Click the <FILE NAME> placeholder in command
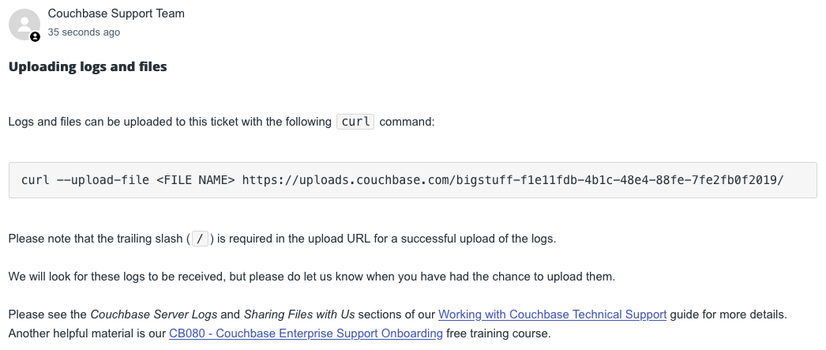Viewport: 826px width, 350px height. click(195, 180)
